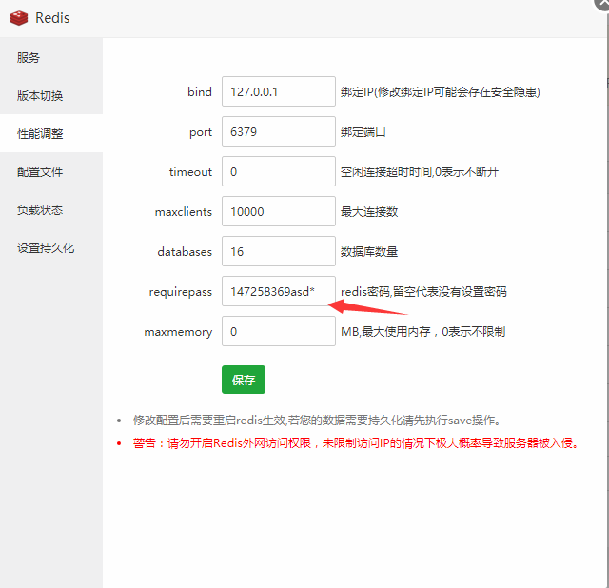The width and height of the screenshot is (609, 588).
Task: Focus the requirepass password field
Action: 278,291
